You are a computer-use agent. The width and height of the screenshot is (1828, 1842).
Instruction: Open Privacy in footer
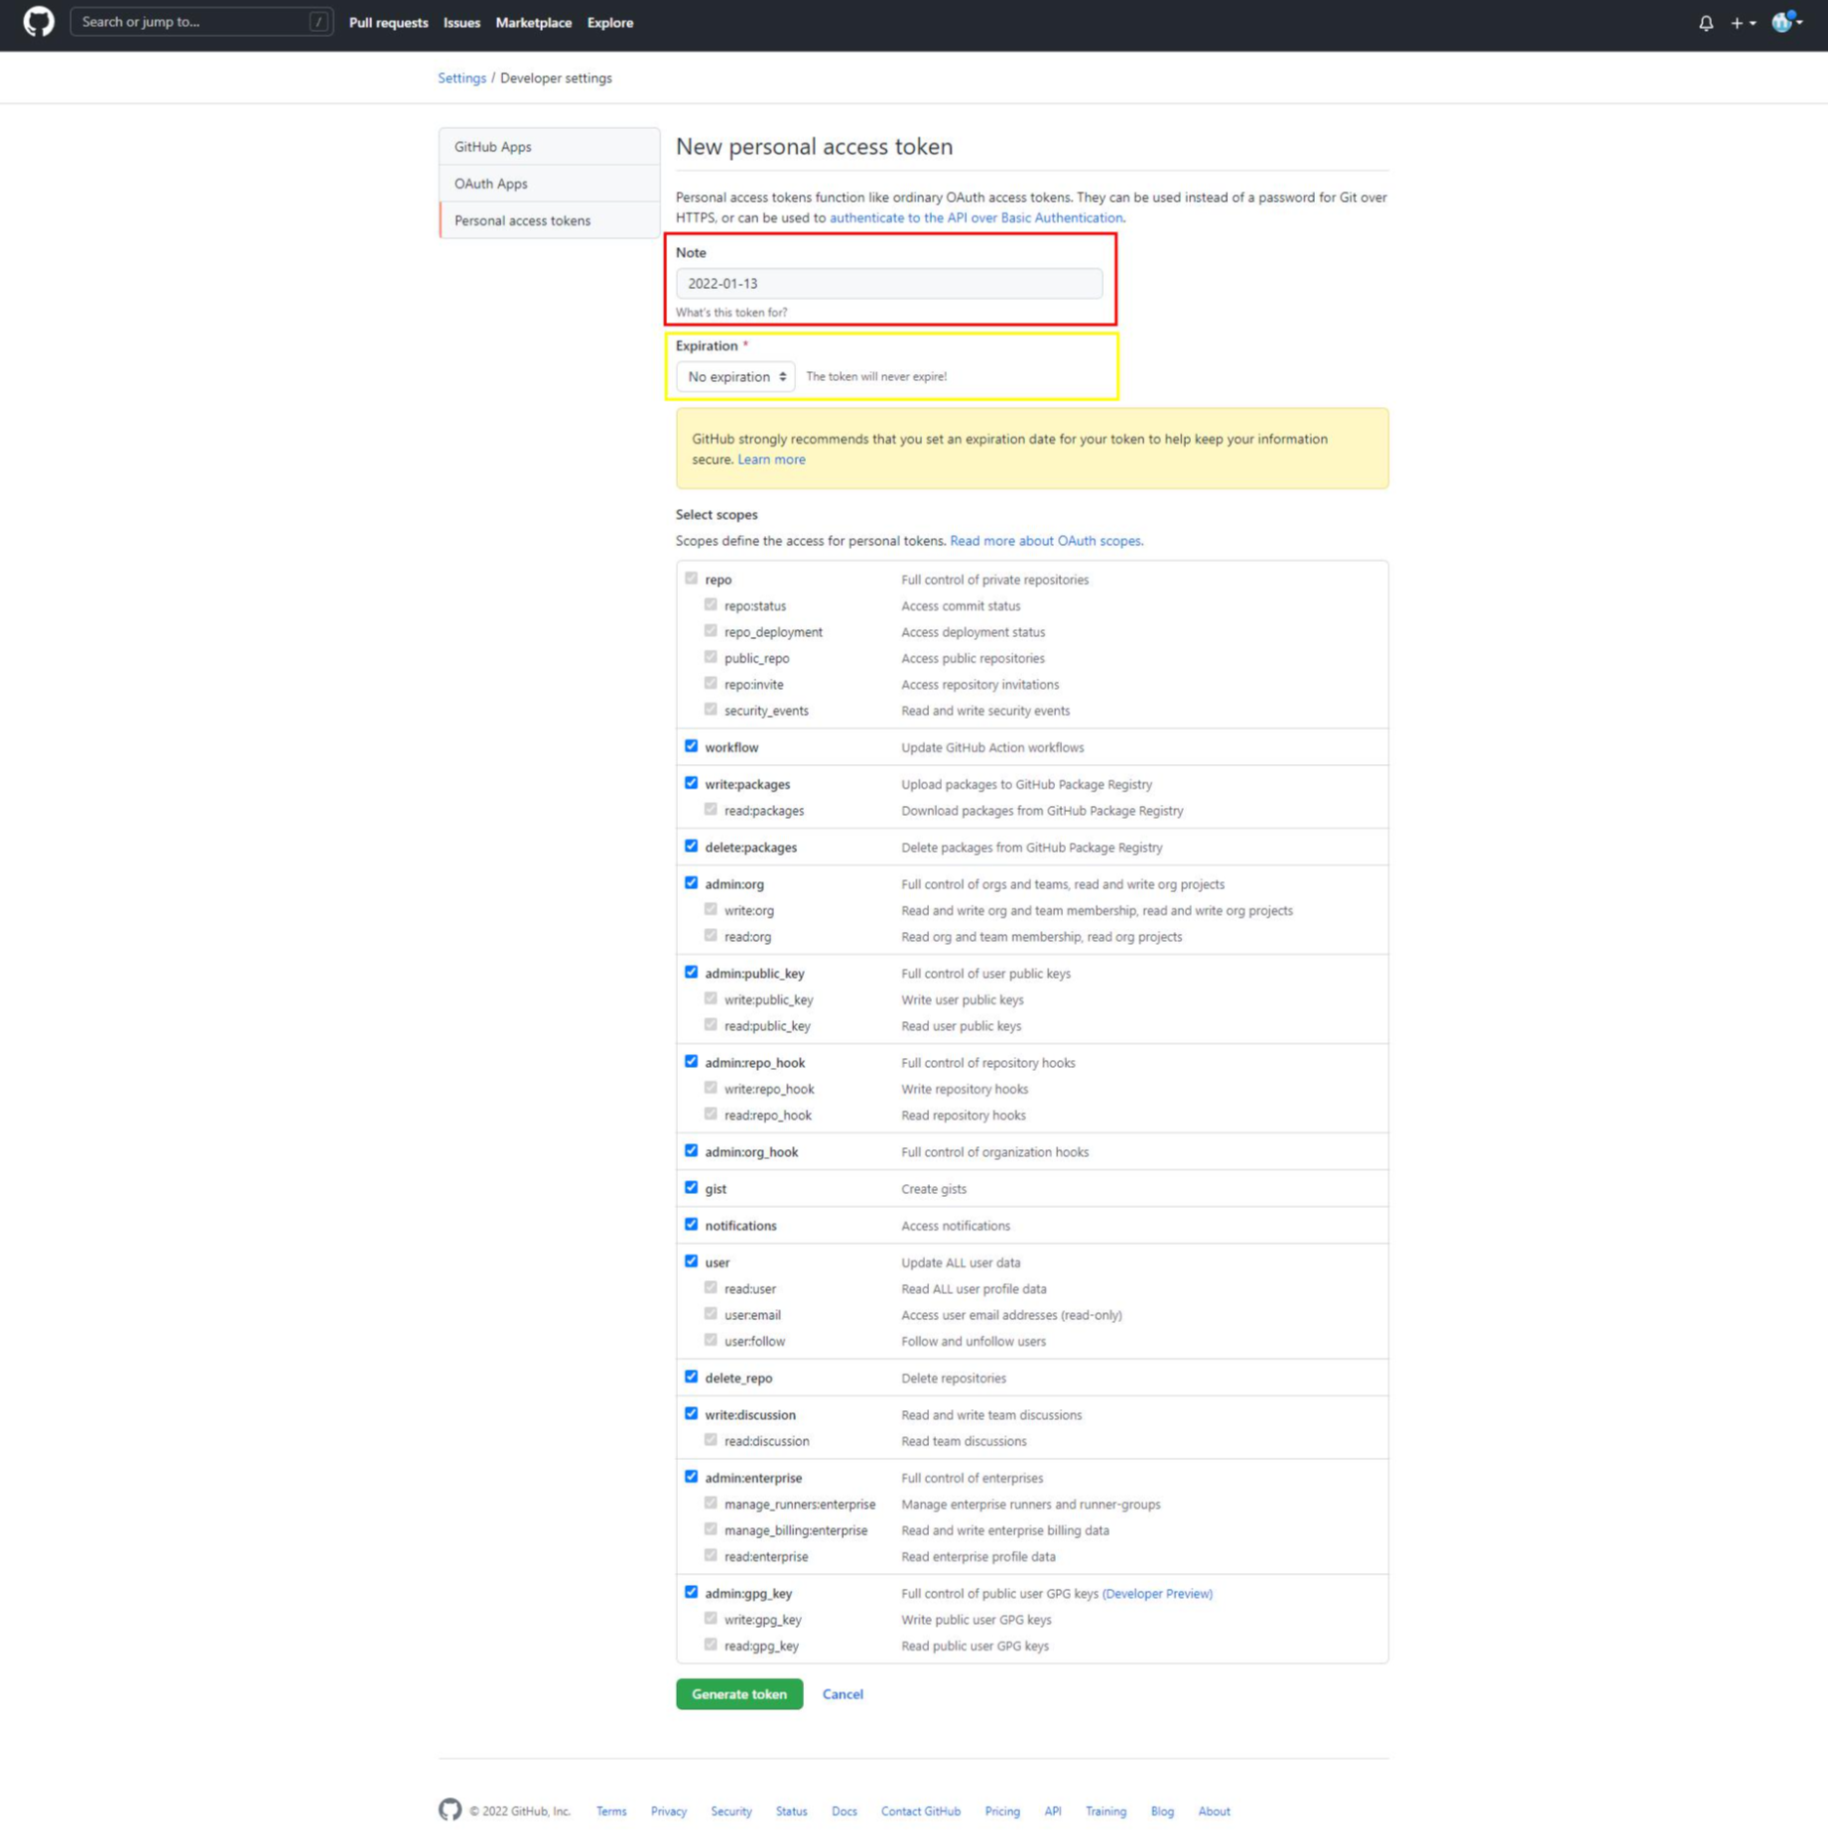point(668,1811)
